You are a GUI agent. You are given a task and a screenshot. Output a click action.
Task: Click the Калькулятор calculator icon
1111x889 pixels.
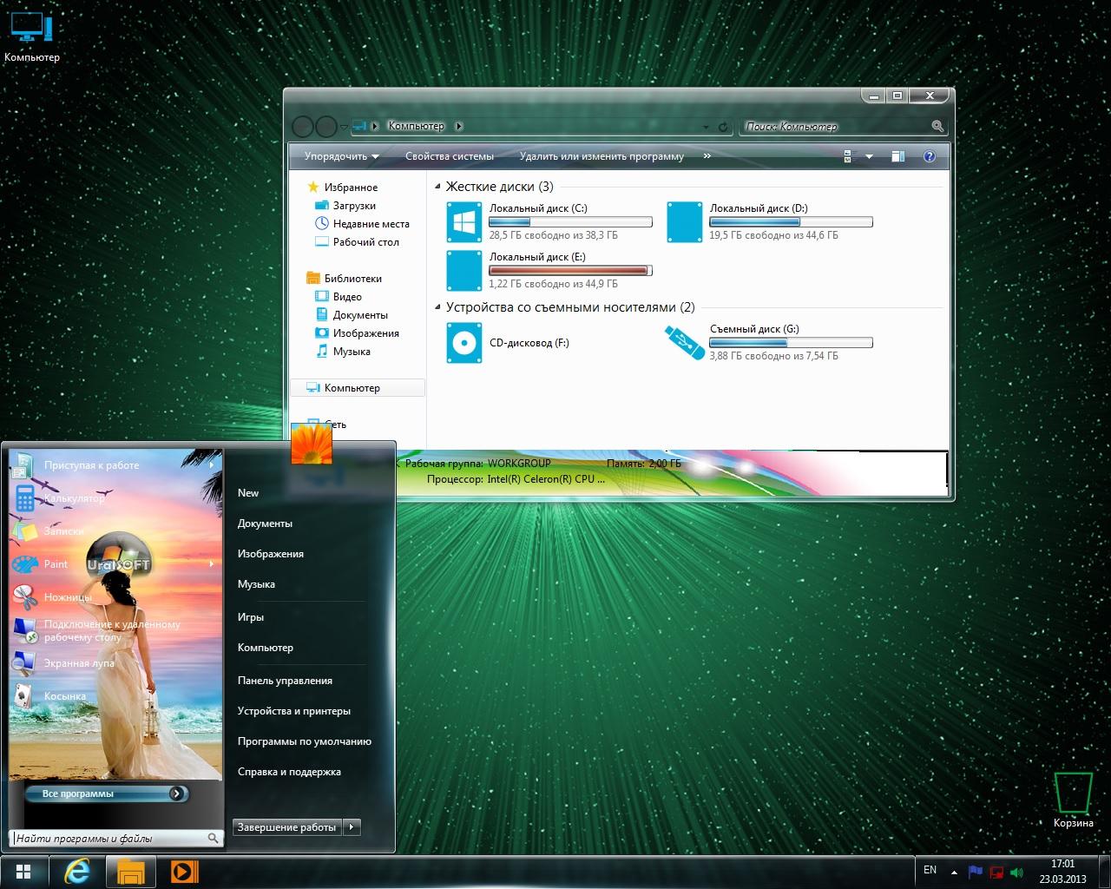point(24,498)
